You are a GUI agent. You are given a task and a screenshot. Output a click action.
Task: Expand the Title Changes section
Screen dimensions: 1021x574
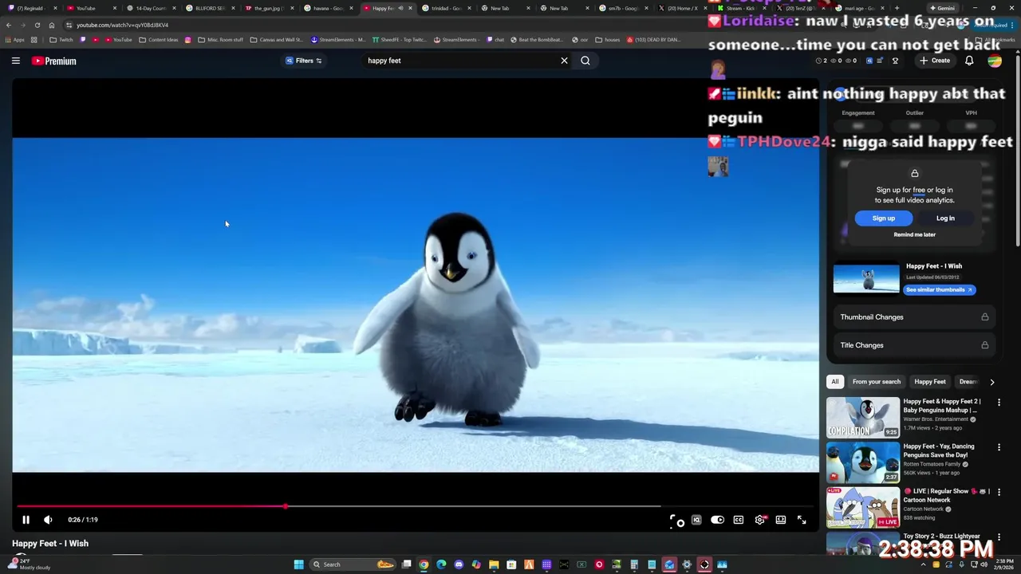[914, 345]
